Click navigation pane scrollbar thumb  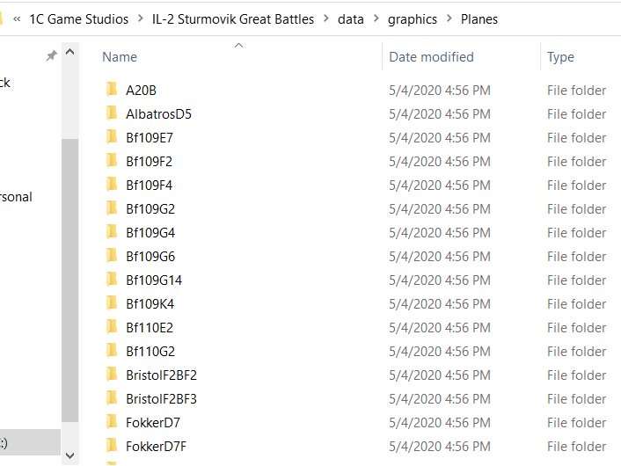click(x=70, y=280)
